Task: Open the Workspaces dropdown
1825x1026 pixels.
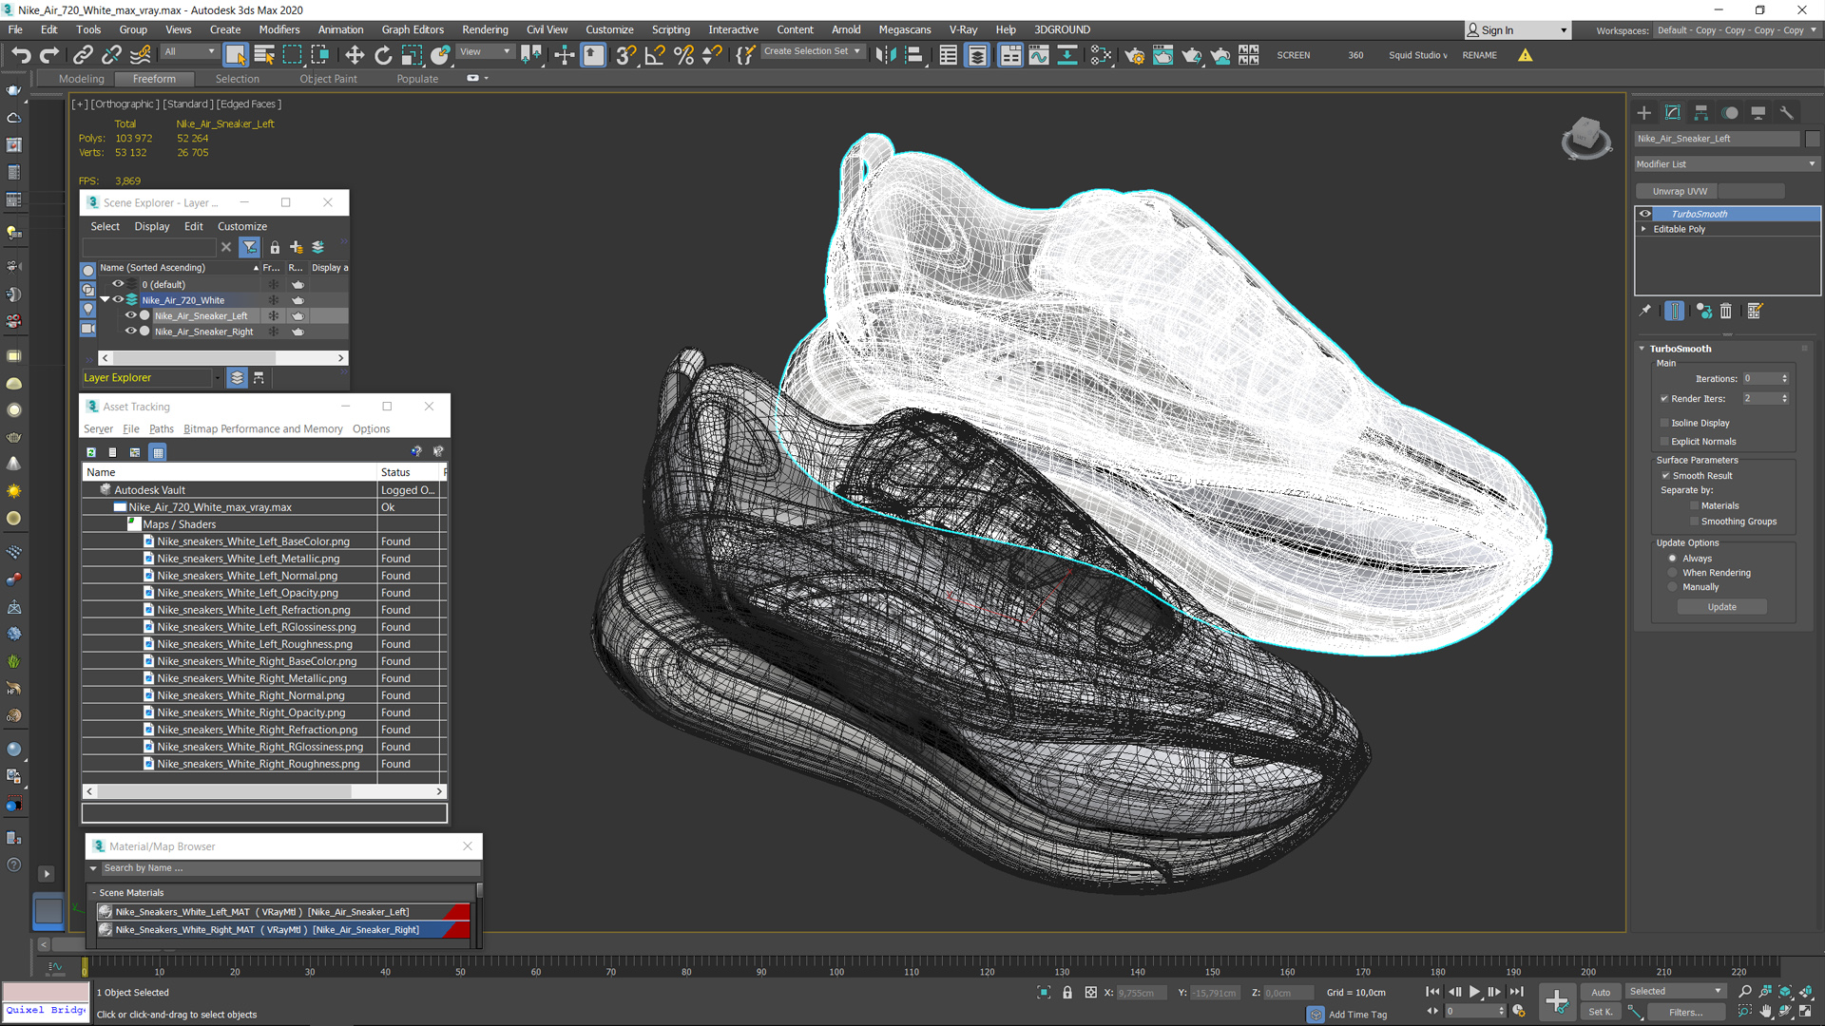Action: pos(1737,30)
